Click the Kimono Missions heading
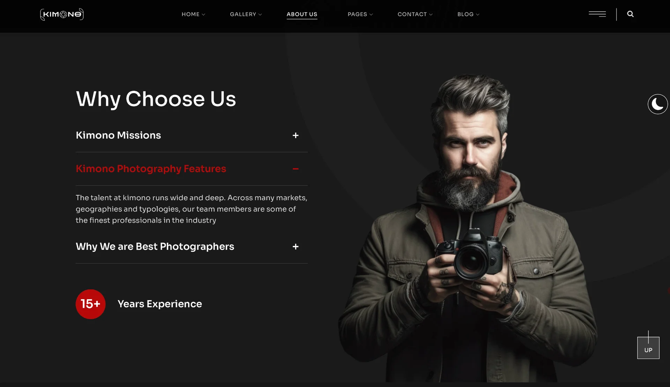 coord(118,135)
